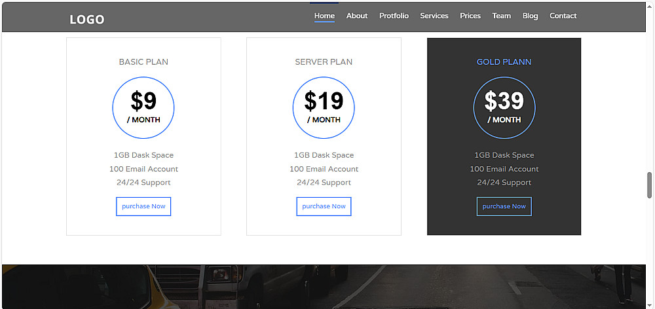Screen dimensions: 655x309
Task: Navigate to Services in the navbar
Action: pos(434,16)
